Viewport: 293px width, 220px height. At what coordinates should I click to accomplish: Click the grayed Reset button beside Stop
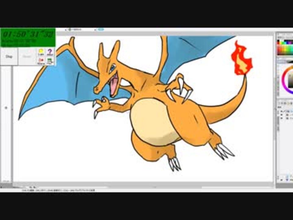tap(27, 57)
